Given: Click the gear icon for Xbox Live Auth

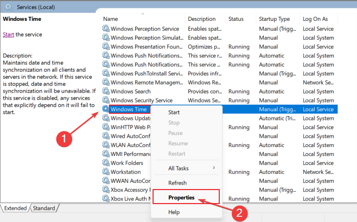Looking at the screenshot, I should tap(106, 199).
